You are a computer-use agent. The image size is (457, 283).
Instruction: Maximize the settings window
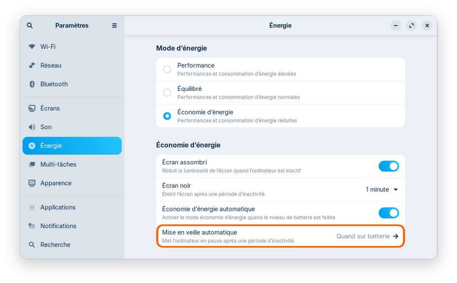tap(412, 26)
